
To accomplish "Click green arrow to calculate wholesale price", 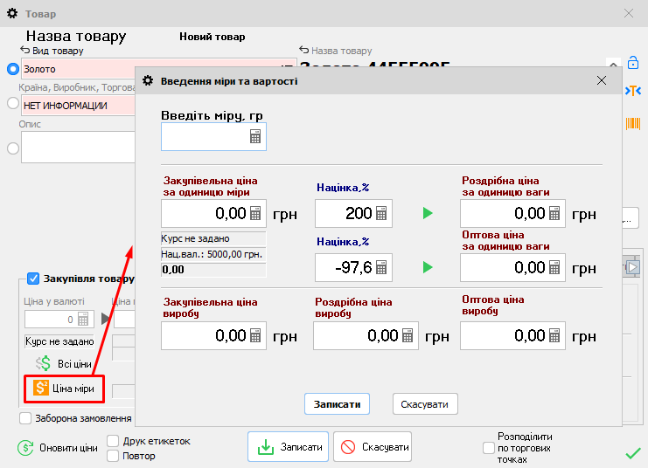I will point(427,267).
